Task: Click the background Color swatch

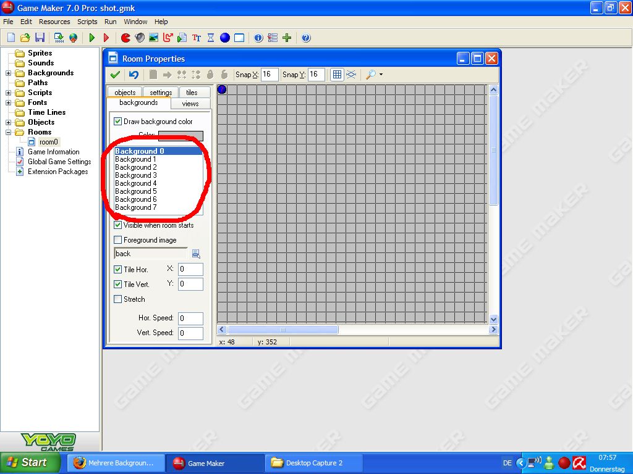Action: tap(181, 136)
